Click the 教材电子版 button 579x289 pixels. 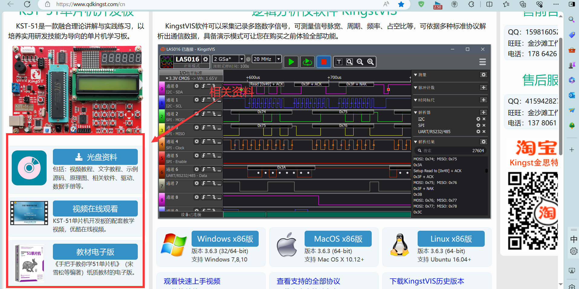(x=95, y=252)
